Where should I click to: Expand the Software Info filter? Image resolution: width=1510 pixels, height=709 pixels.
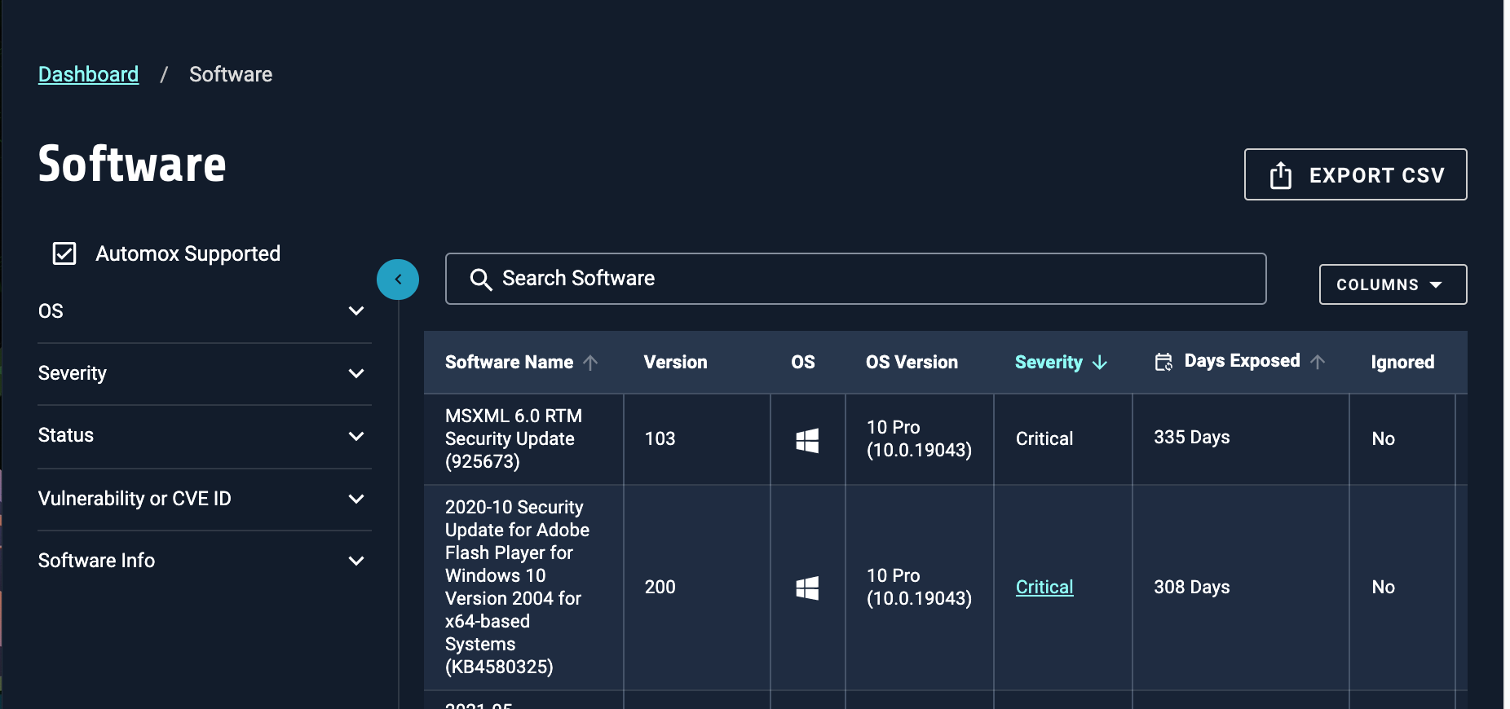pos(205,561)
